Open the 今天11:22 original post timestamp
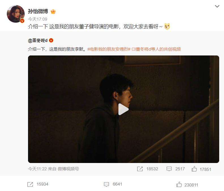The width and height of the screenshot is (224, 191). click(x=37, y=169)
